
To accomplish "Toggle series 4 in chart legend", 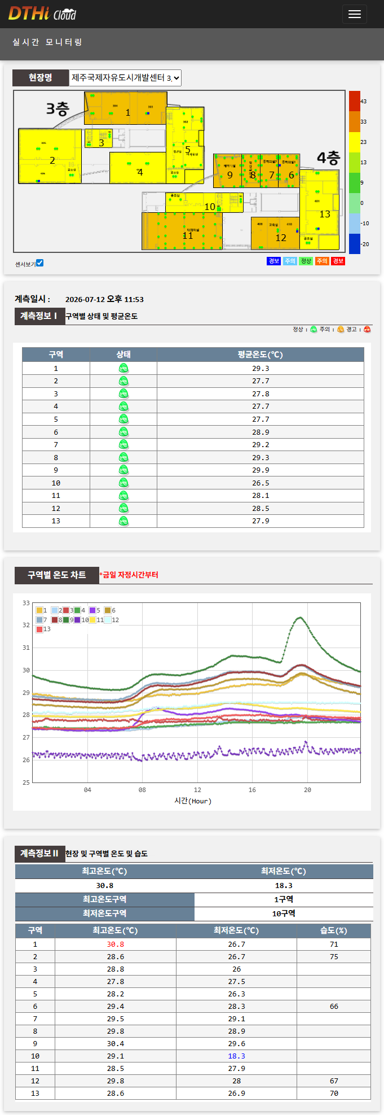I will [77, 610].
